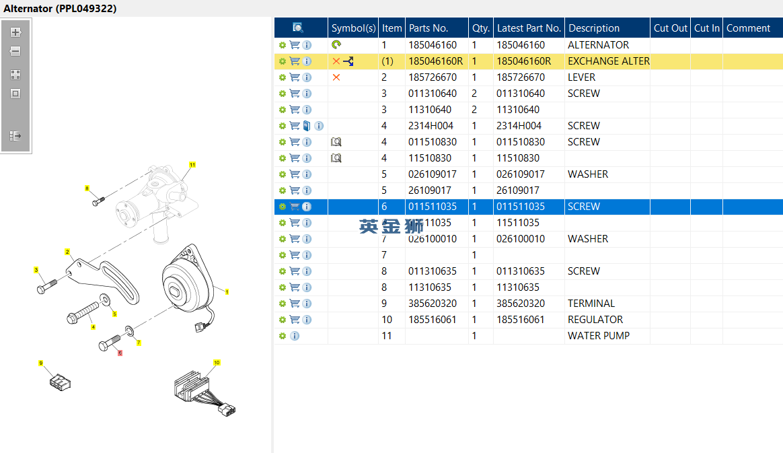Zoom in on the diagram with plus icon
The width and height of the screenshot is (783, 453).
click(15, 32)
